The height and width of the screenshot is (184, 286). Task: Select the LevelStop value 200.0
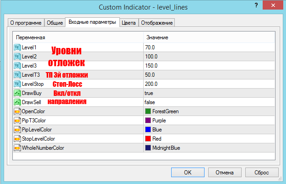pos(151,84)
